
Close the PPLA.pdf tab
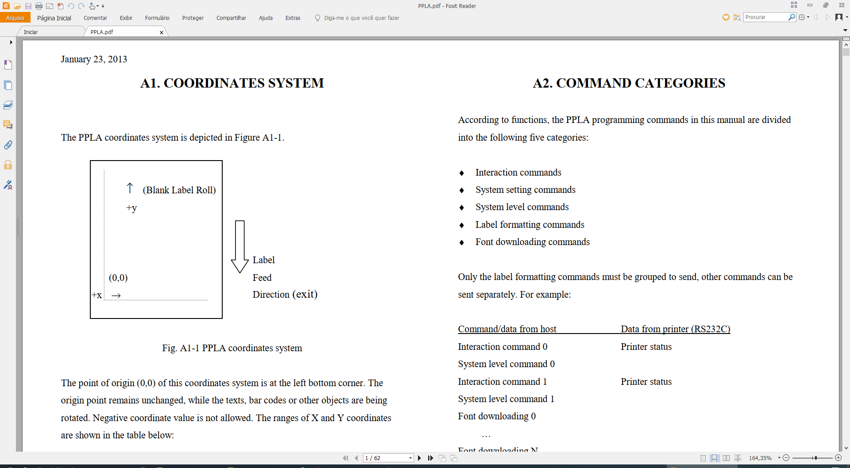[162, 32]
